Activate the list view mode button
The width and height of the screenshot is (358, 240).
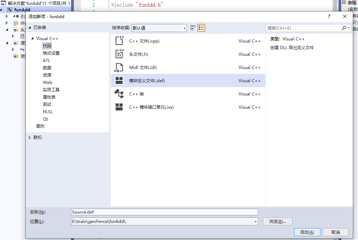[x=201, y=28]
